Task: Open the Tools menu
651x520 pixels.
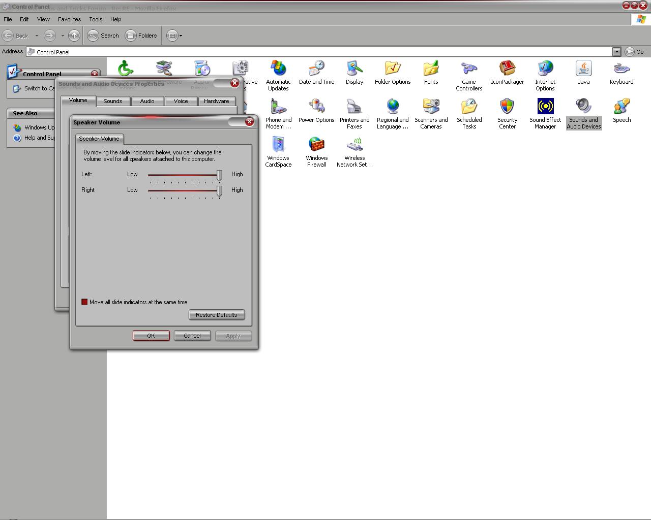Action: 96,19
